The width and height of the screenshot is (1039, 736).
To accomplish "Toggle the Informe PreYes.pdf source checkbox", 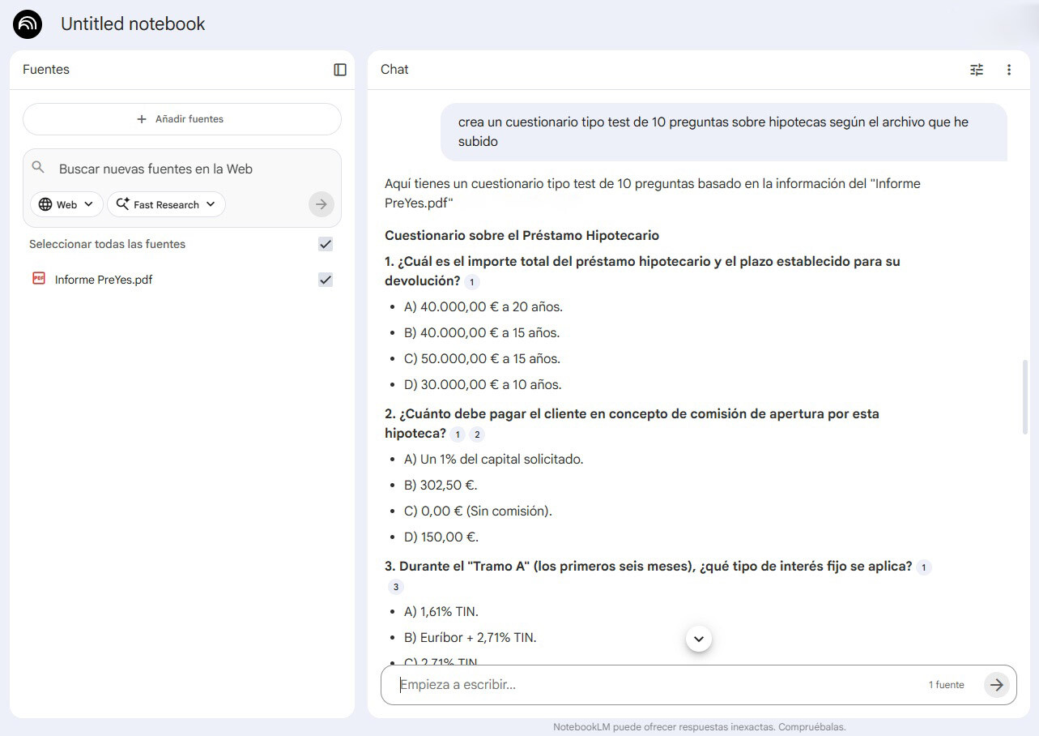I will click(325, 279).
